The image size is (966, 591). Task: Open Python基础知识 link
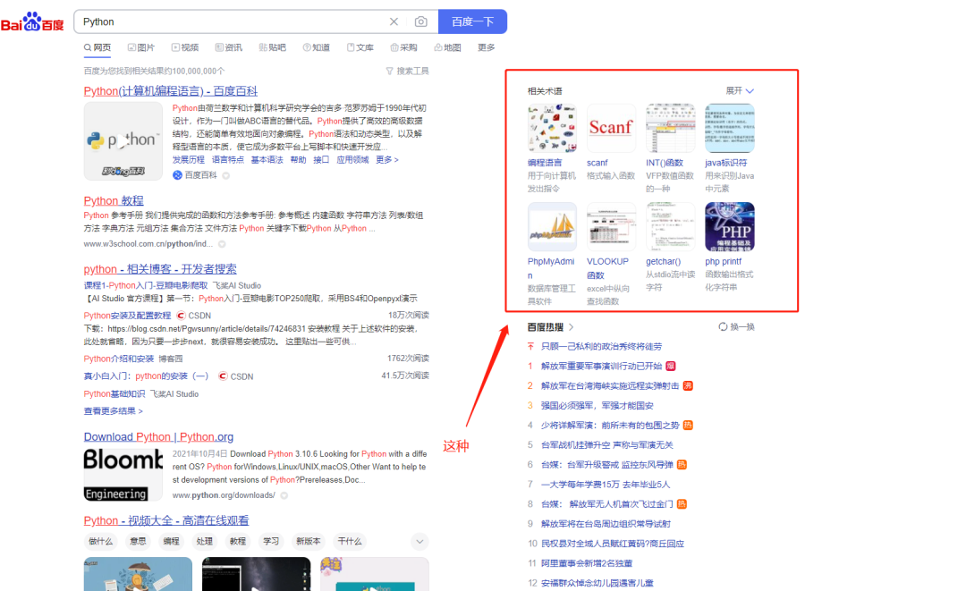tap(114, 394)
